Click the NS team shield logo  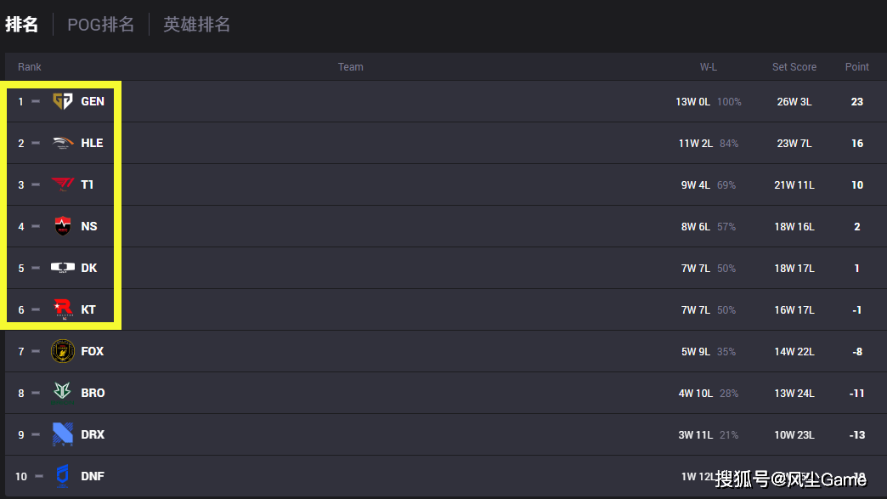63,226
